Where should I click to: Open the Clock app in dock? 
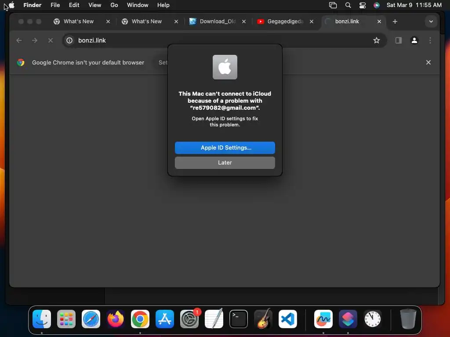point(373,319)
